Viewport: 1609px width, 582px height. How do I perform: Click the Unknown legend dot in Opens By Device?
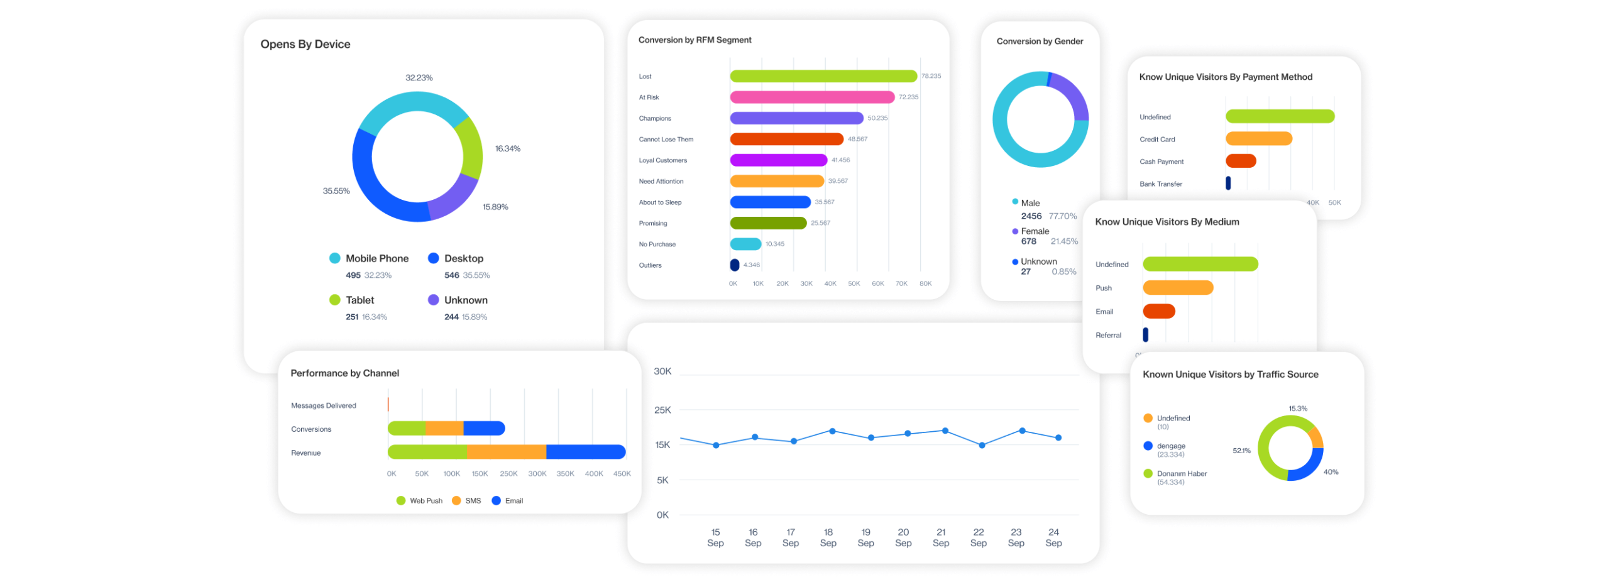pyautogui.click(x=433, y=299)
